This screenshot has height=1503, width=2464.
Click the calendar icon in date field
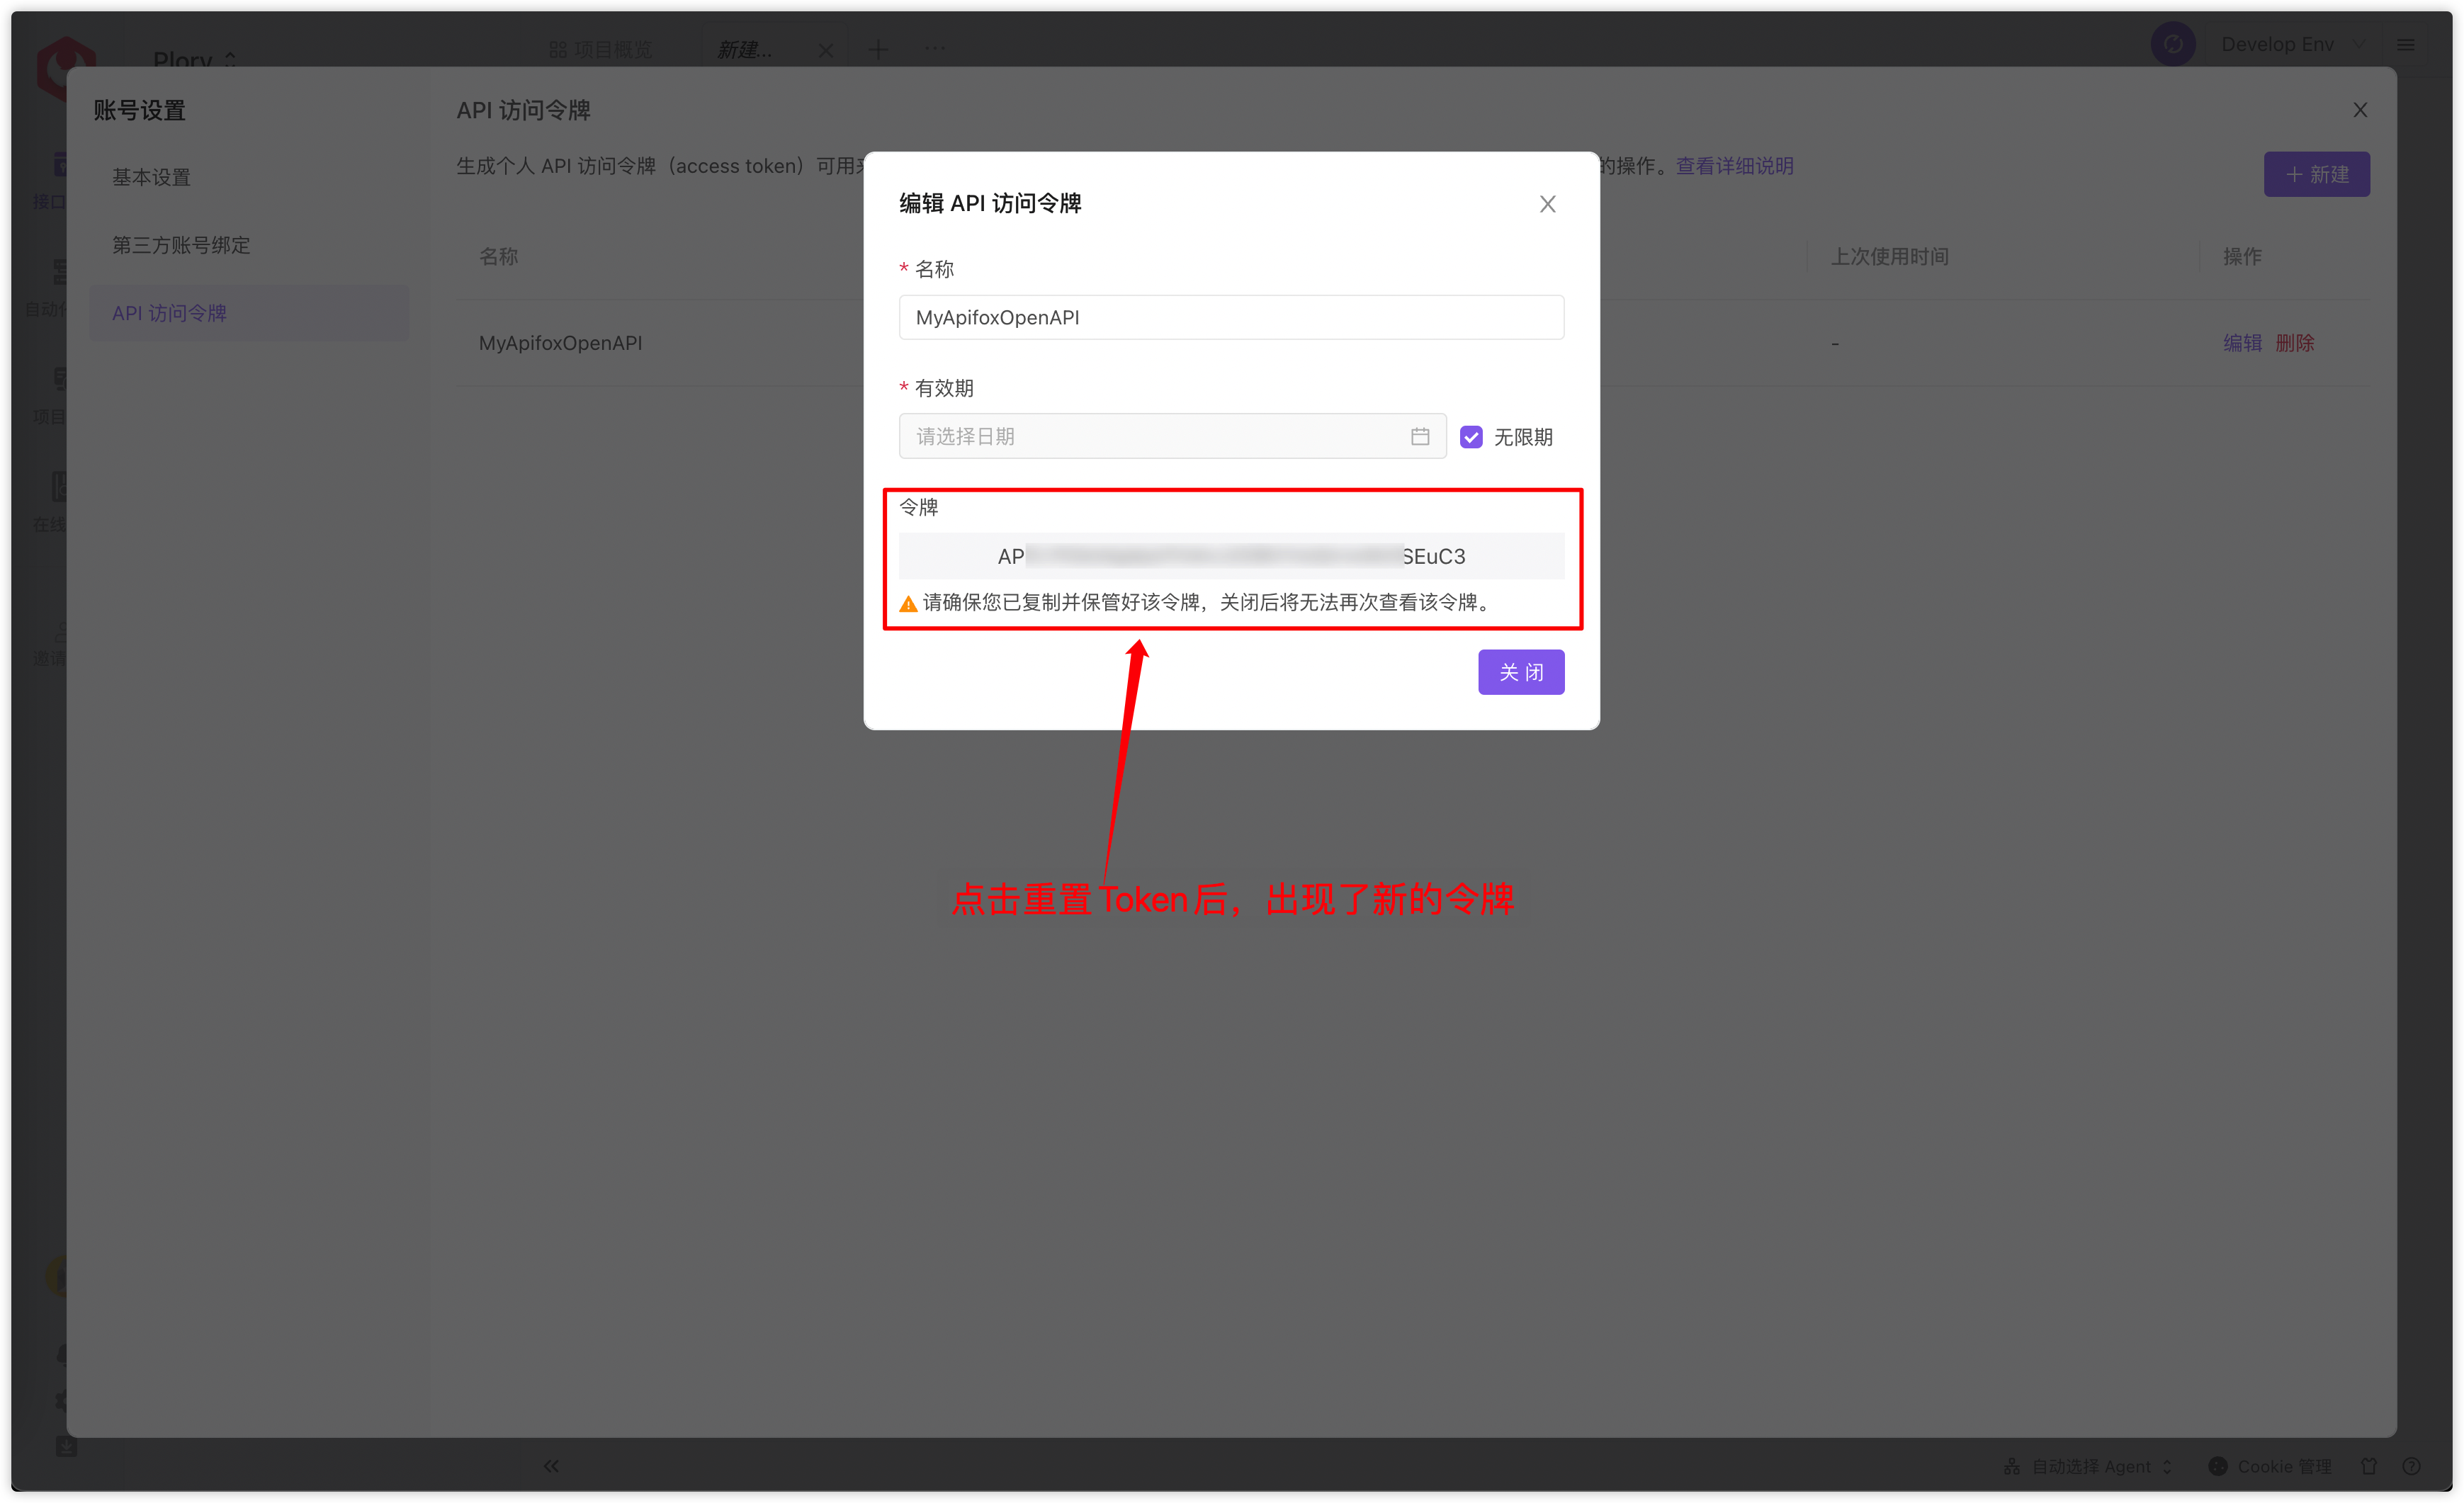tap(1420, 437)
